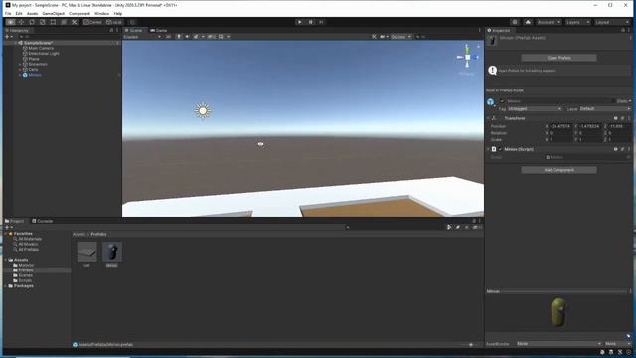The image size is (636, 358).
Task: Toggle Local/Global handle rotation button
Action: click(x=114, y=22)
